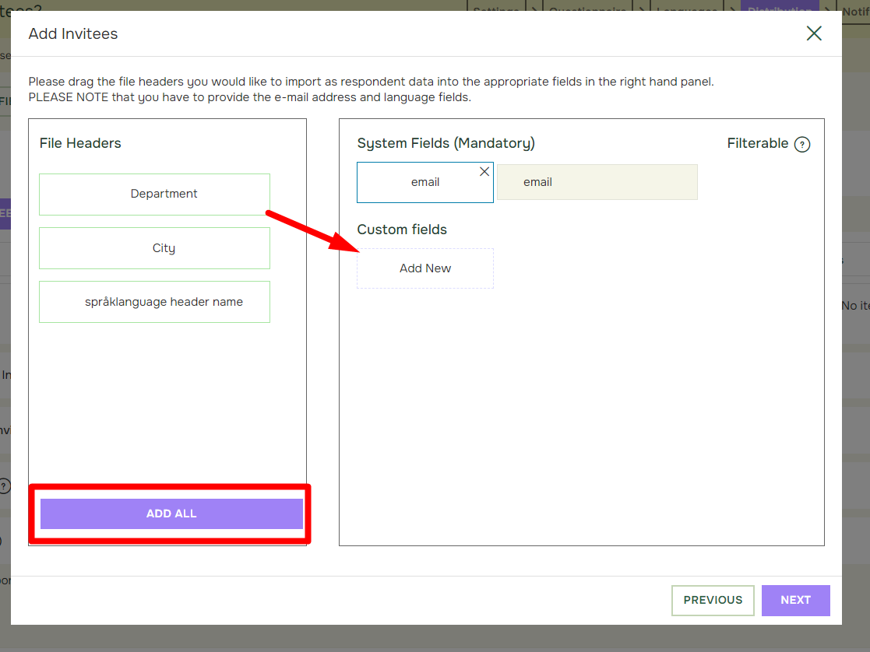Close the Add Invitees dialog

[813, 33]
